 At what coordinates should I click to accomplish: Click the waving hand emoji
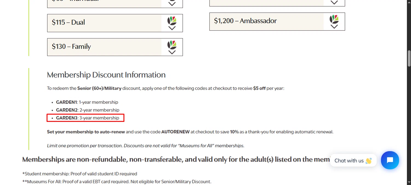click(x=369, y=161)
